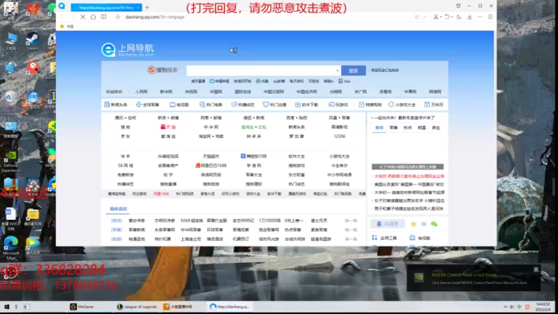Open the 中国日报网 link
Screen dimensions: 558x314
pos(273,92)
